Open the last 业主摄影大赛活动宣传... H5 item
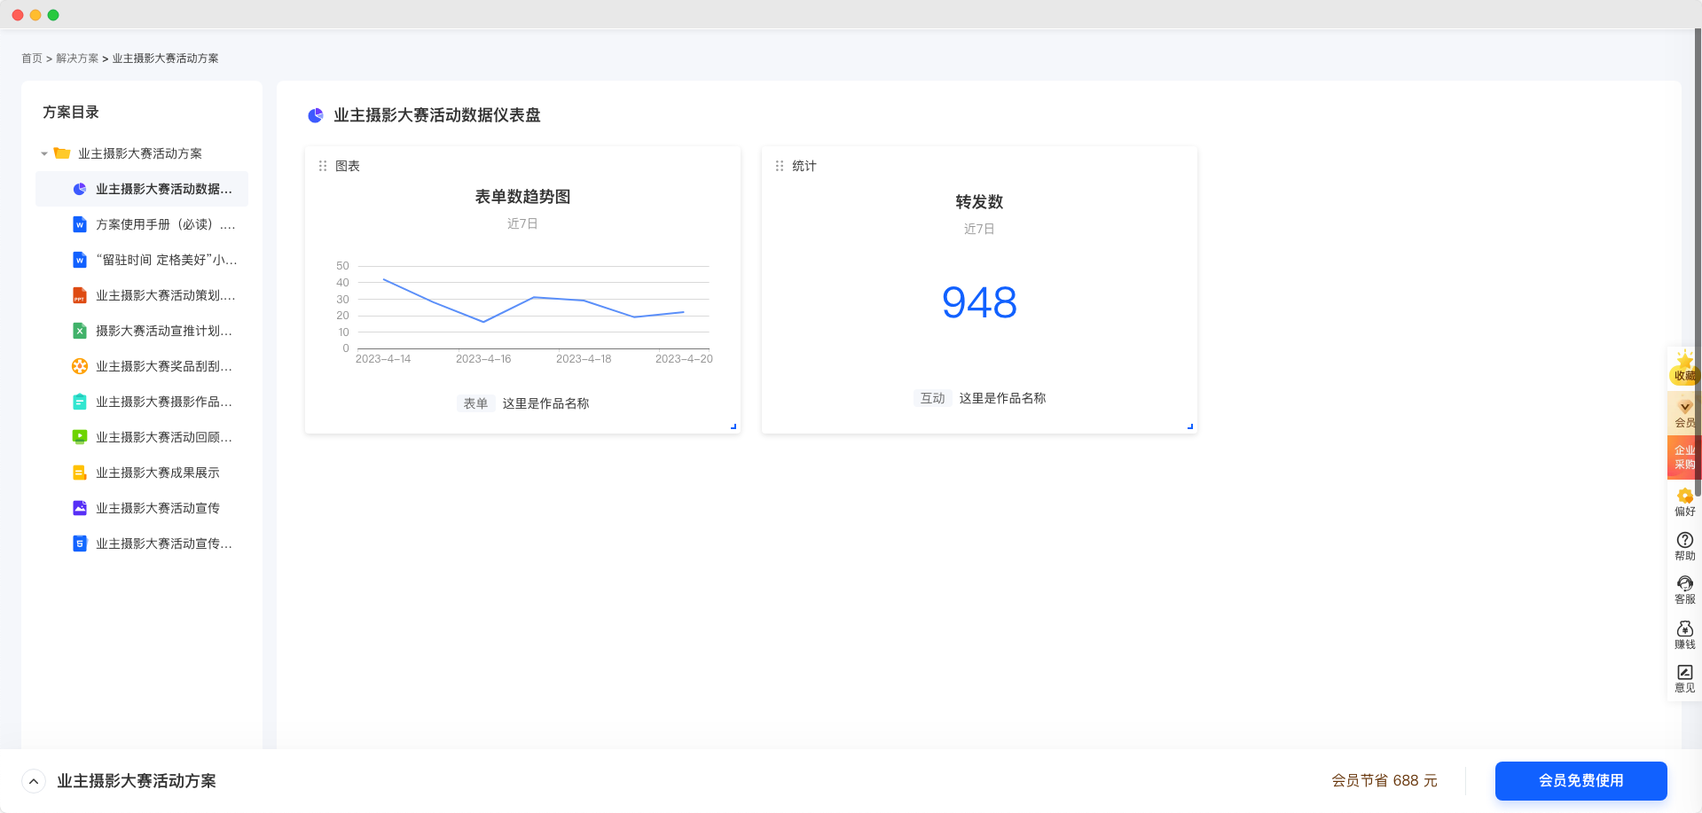 (164, 543)
